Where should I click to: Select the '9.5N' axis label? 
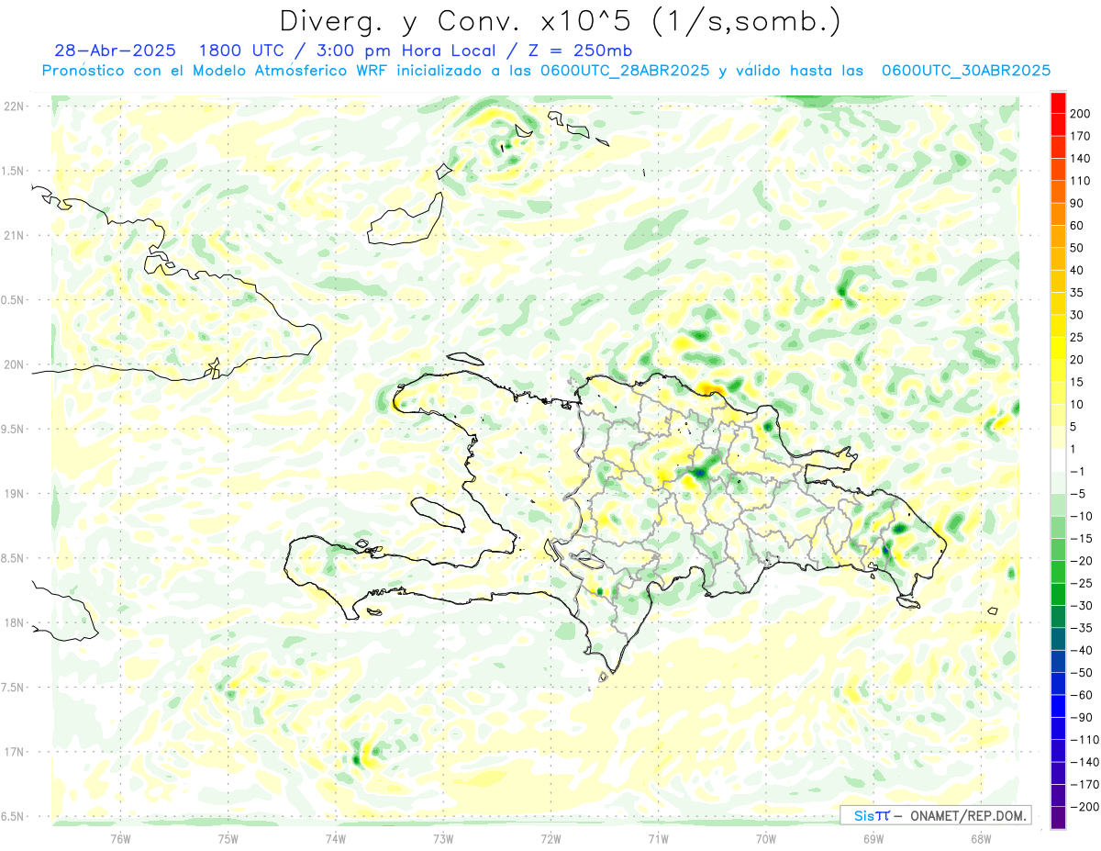point(14,430)
